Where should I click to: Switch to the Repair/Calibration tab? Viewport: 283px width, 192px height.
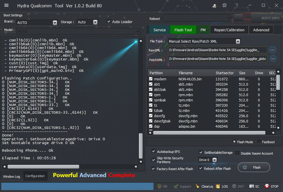point(229,30)
